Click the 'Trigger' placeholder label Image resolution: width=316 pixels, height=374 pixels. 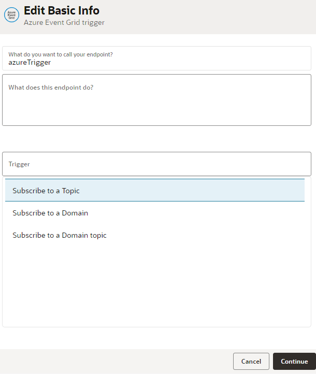tap(19, 164)
